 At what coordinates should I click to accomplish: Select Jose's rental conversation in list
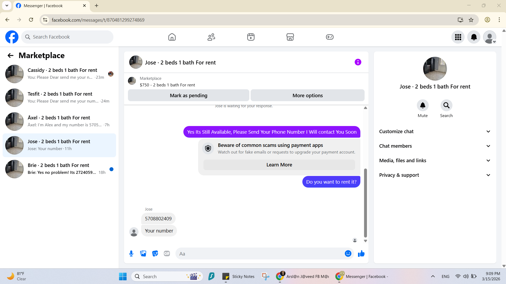[59, 145]
